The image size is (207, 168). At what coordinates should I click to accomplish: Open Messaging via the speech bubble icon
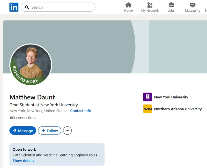pos(193,5)
